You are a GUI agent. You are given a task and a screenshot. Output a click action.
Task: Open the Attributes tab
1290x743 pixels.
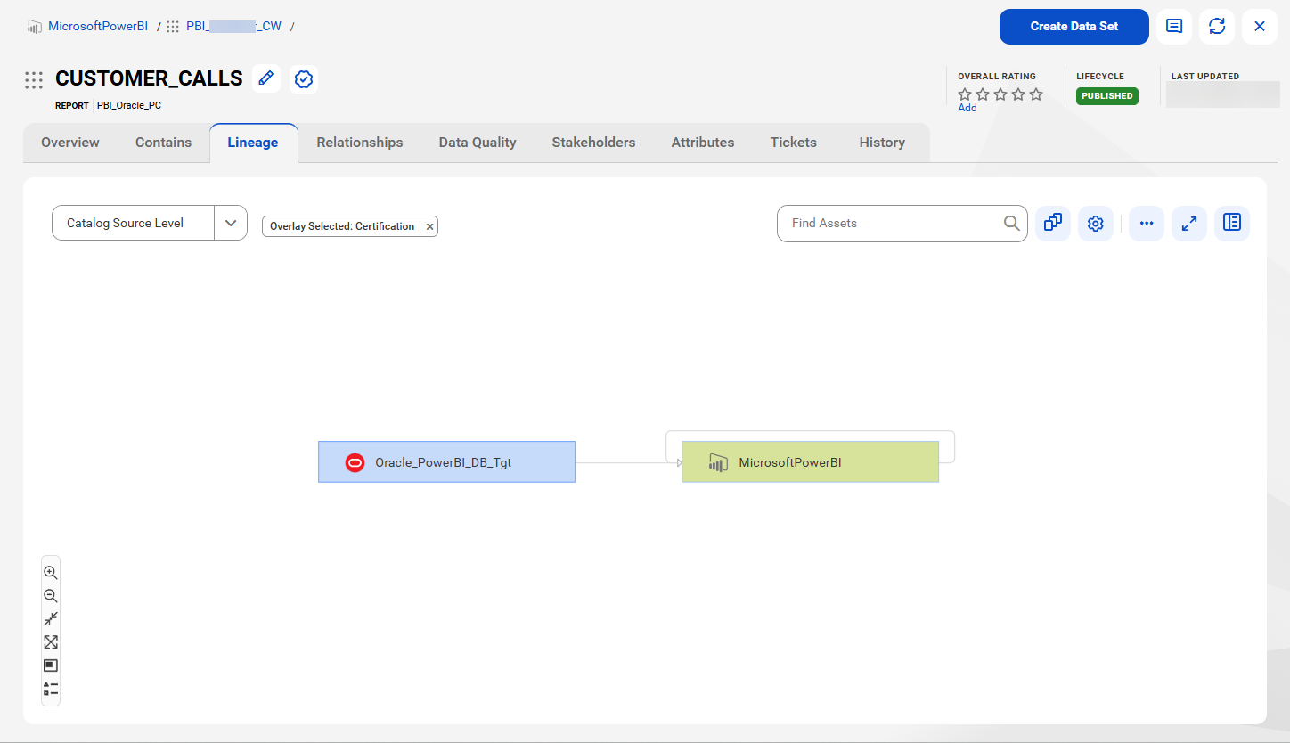point(703,143)
